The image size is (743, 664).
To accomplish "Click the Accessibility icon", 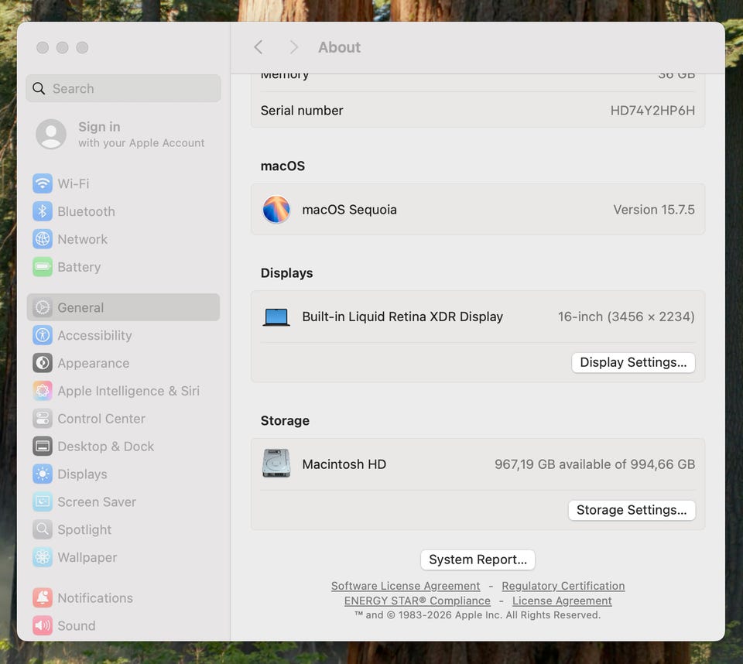I will coord(43,335).
